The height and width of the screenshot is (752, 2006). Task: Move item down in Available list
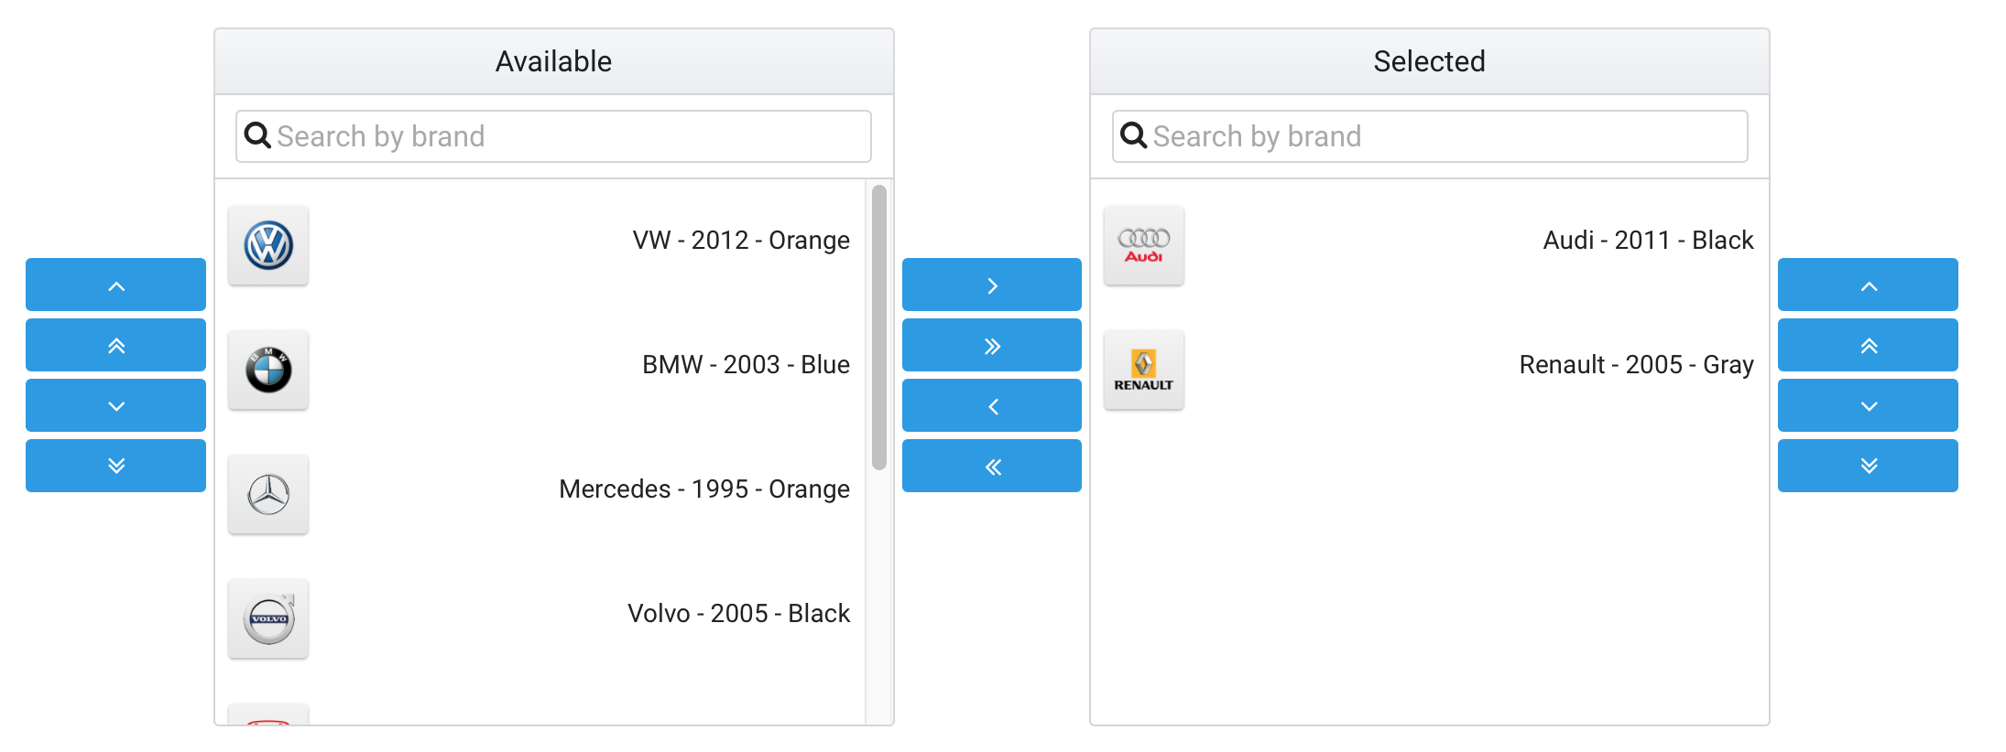tap(115, 405)
